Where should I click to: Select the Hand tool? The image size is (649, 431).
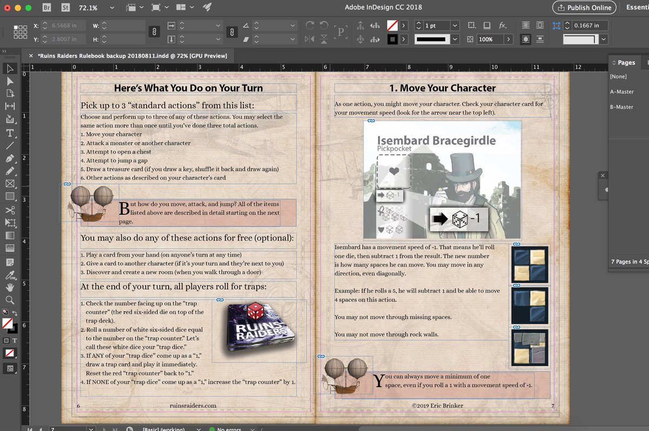pos(10,288)
